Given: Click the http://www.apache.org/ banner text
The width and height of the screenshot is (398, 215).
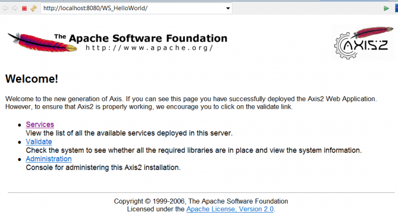Looking at the screenshot, I should point(149,48).
